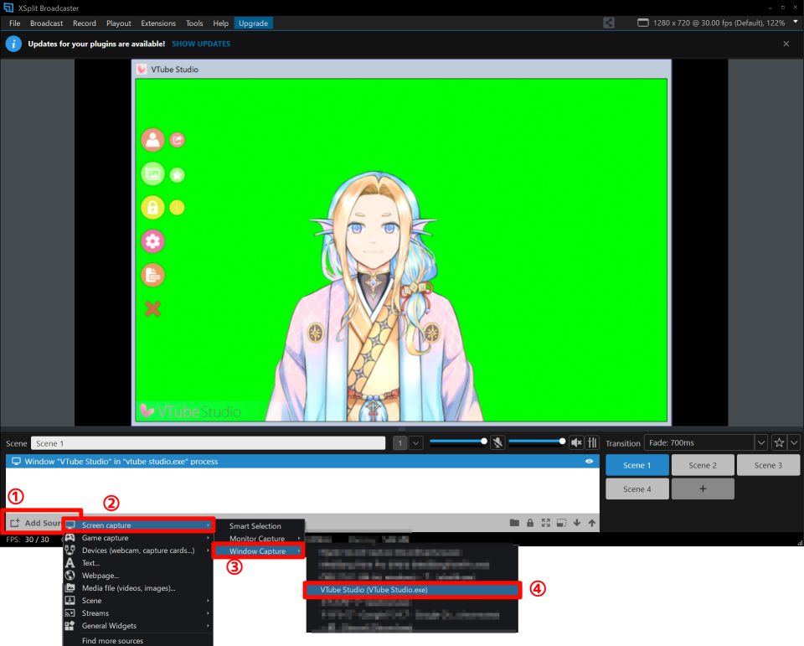Add a new scene with plus button

tap(703, 489)
